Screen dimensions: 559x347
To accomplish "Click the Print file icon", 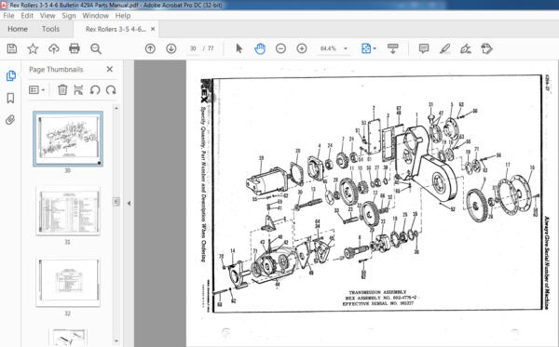I will point(75,48).
